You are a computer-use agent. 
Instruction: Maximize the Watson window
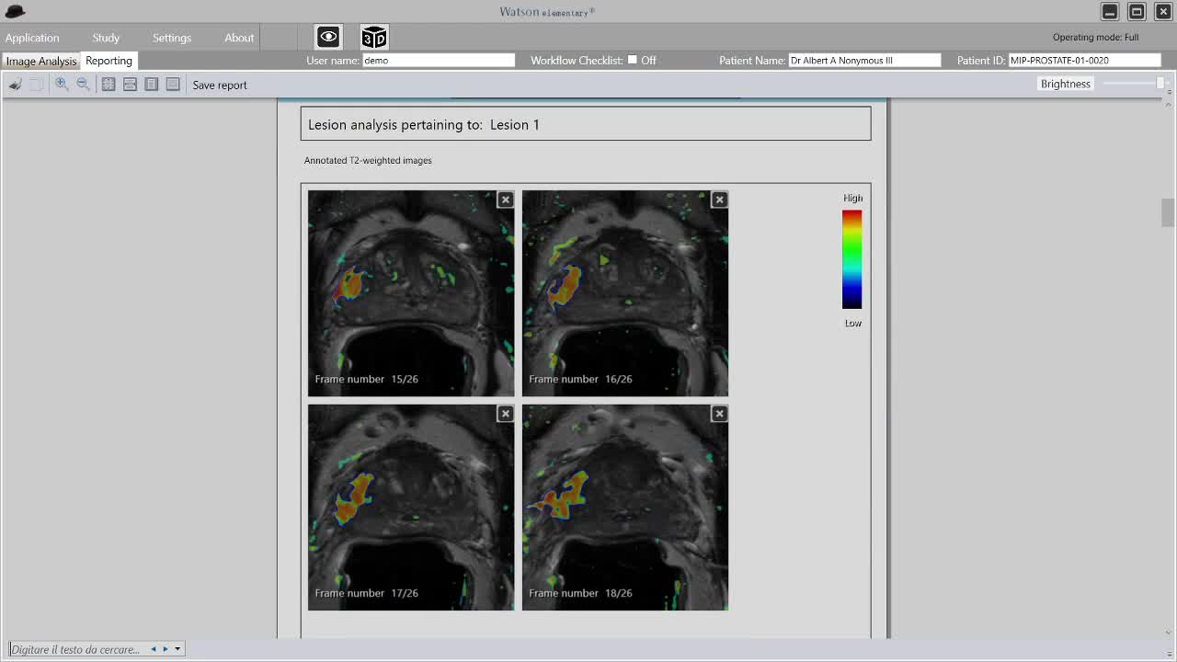[1137, 11]
